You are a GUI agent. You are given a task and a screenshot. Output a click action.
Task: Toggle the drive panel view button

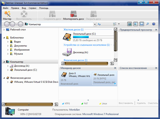pos(130,24)
